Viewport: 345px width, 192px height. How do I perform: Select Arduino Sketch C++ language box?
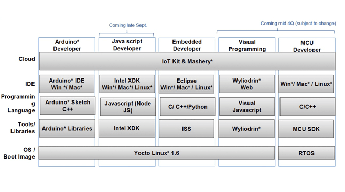(x=68, y=106)
